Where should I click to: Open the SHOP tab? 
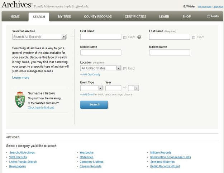pos(186,16)
